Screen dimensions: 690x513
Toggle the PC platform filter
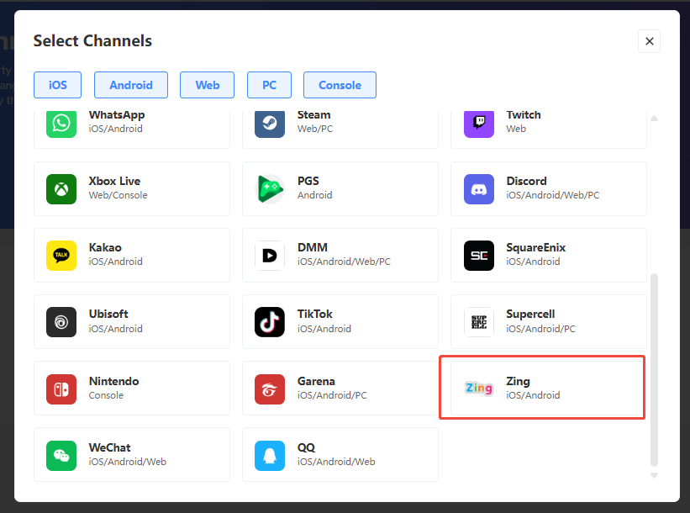[269, 85]
